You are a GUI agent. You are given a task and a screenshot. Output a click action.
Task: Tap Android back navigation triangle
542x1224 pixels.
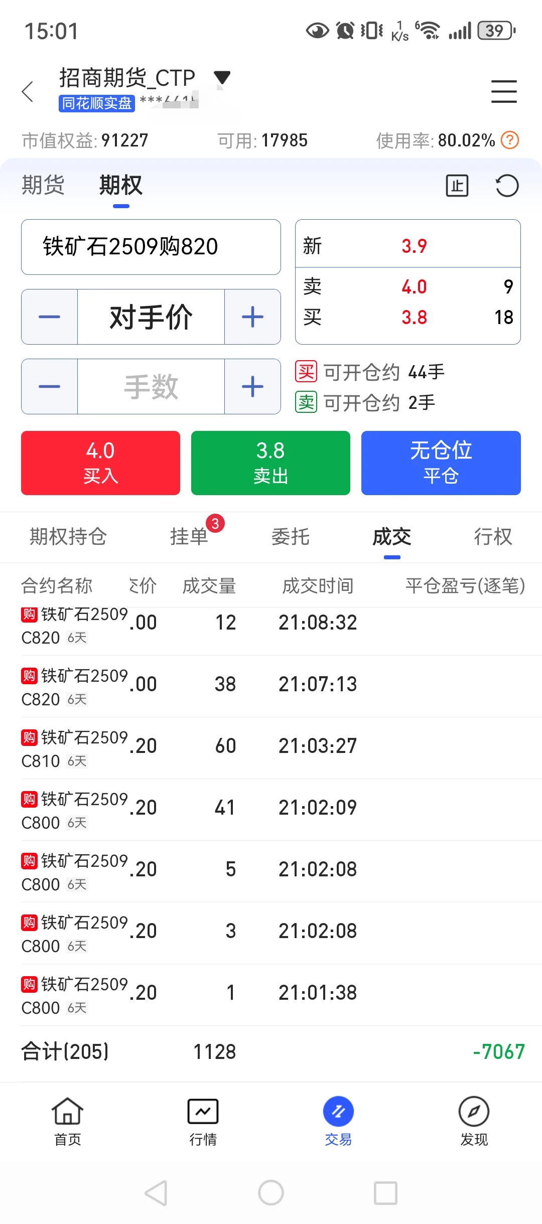[x=156, y=1193]
